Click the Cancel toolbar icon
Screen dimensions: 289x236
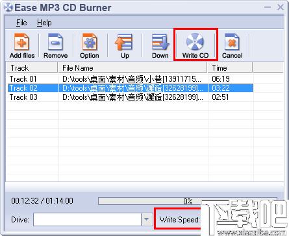point(232,45)
